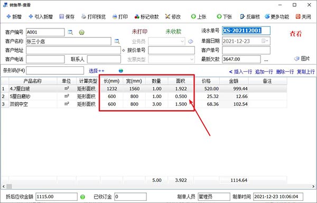
Task: Click the 选择++ link
Action: (97, 71)
